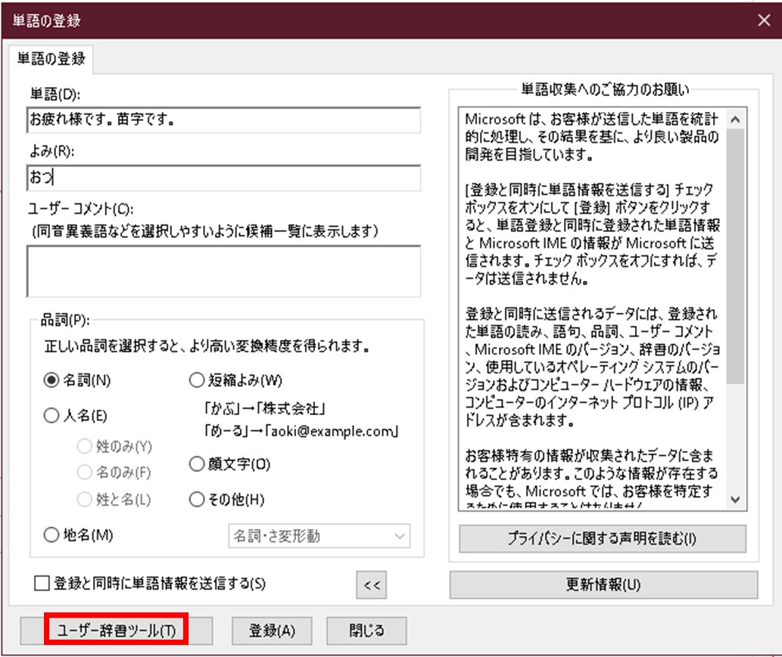Click the ユーザーコメント(C) text box

(223, 271)
